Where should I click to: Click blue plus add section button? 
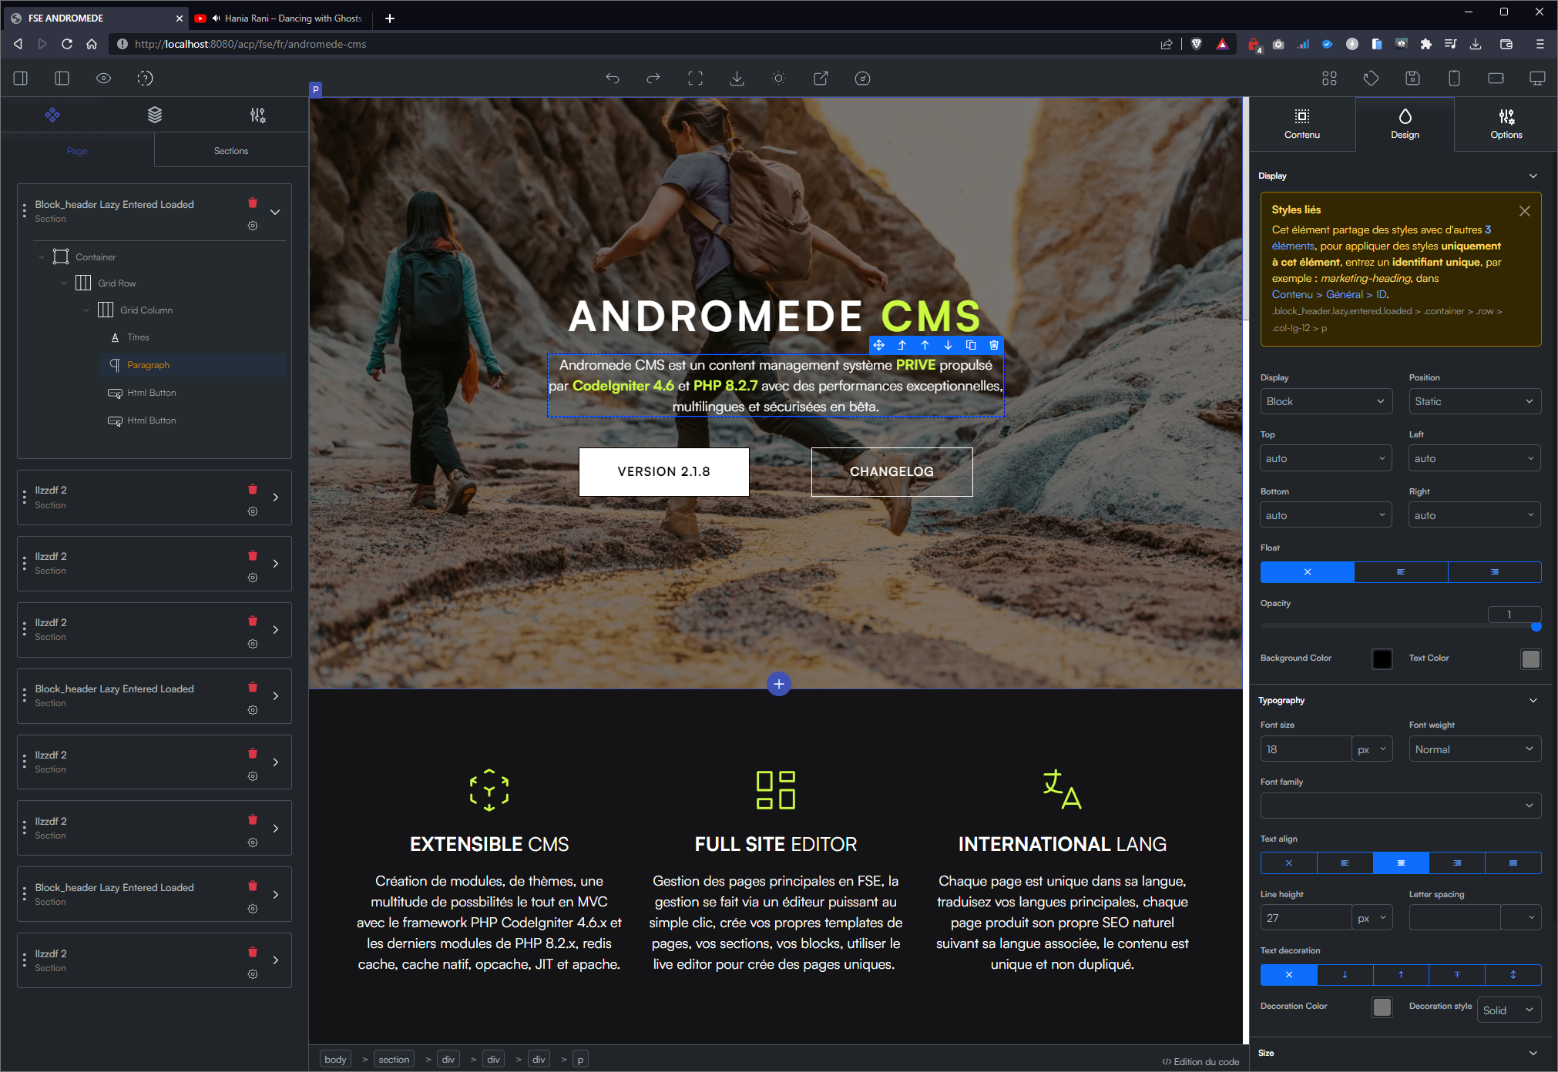[779, 684]
